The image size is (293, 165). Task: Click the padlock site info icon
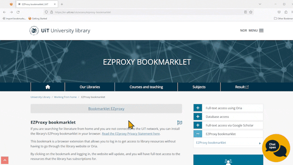(52, 12)
